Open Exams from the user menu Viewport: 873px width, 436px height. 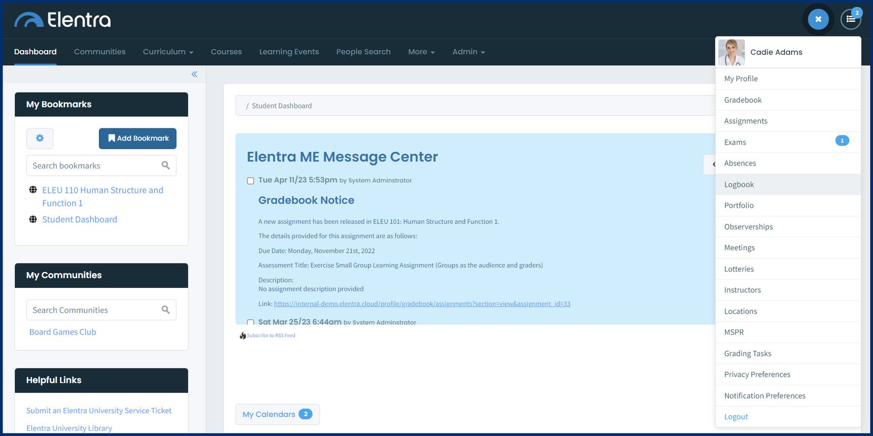(735, 142)
